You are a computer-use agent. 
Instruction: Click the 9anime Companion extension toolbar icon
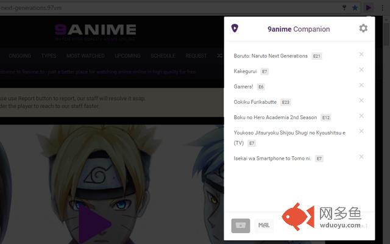(x=368, y=8)
